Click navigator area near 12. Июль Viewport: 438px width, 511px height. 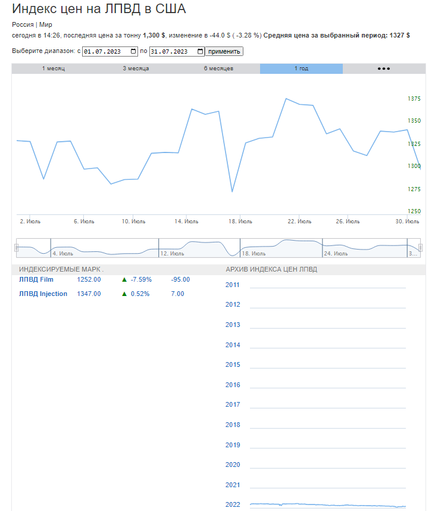click(172, 253)
